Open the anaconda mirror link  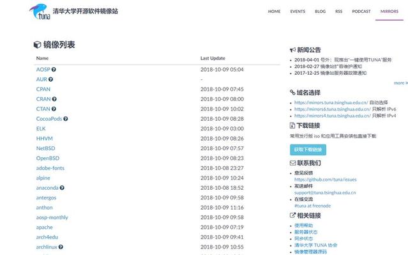(x=47, y=188)
